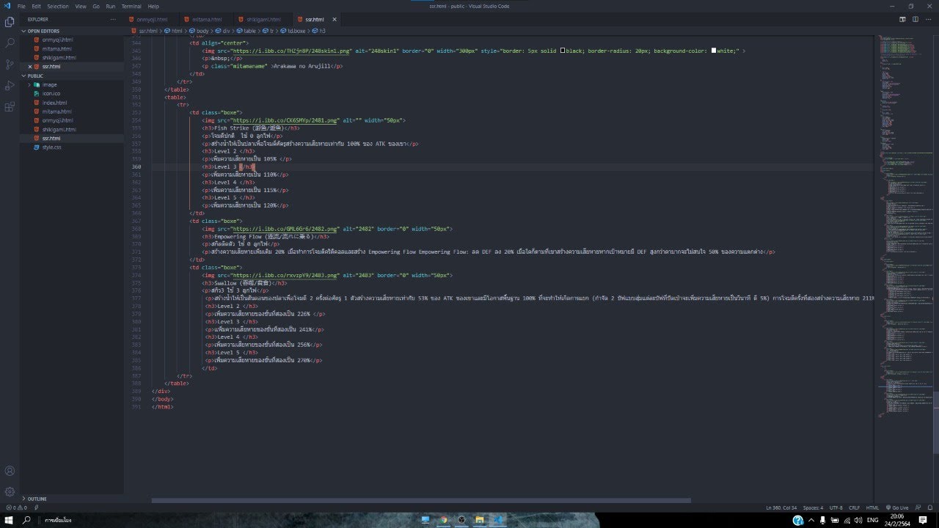Open editor More Actions ellipsis
The width and height of the screenshot is (939, 528).
coord(928,19)
